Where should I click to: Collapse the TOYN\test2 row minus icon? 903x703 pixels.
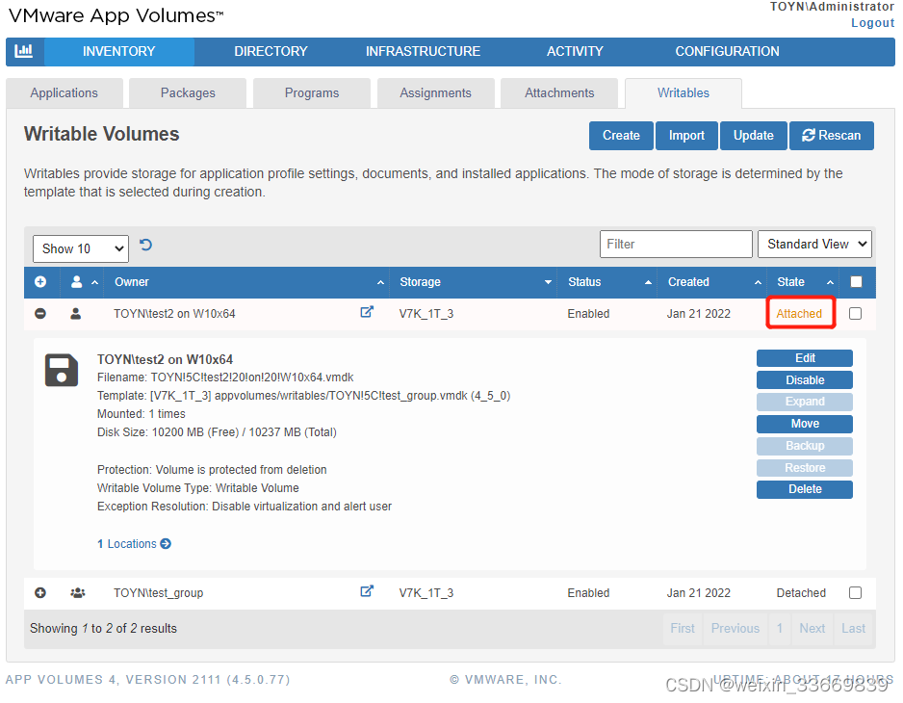40,314
